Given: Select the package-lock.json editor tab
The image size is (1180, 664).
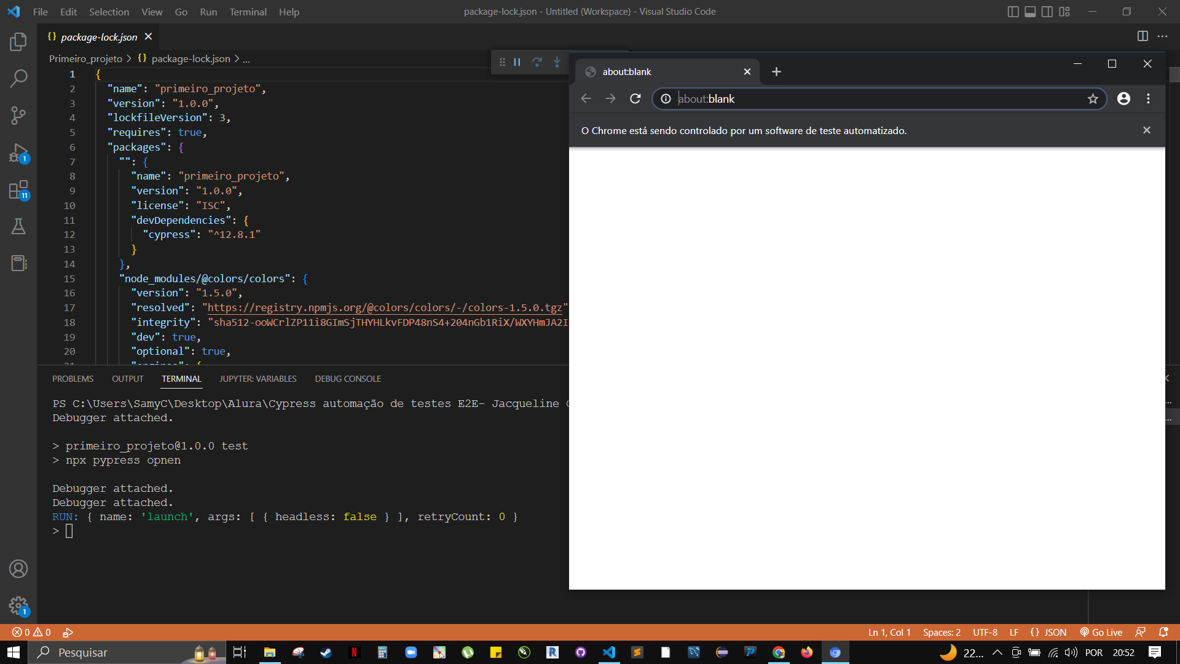Looking at the screenshot, I should point(98,37).
